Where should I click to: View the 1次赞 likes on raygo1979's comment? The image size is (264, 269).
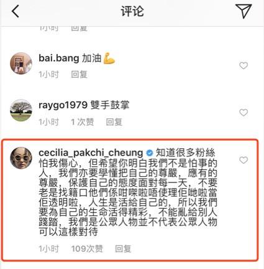click(x=82, y=122)
